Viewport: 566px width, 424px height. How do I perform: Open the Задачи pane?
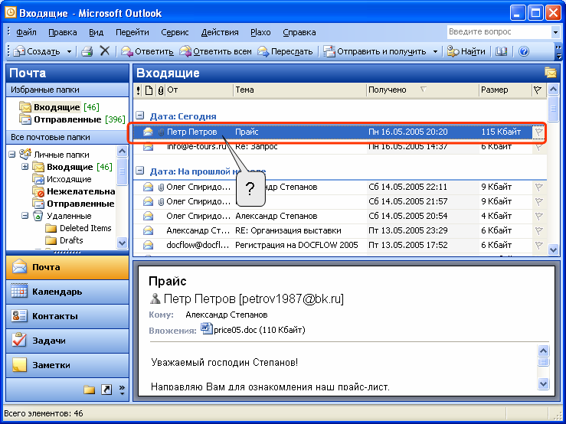pos(67,341)
